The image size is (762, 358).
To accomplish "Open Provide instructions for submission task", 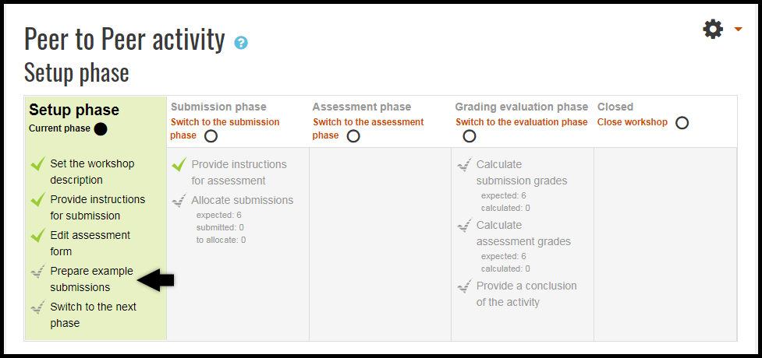I will coord(97,208).
